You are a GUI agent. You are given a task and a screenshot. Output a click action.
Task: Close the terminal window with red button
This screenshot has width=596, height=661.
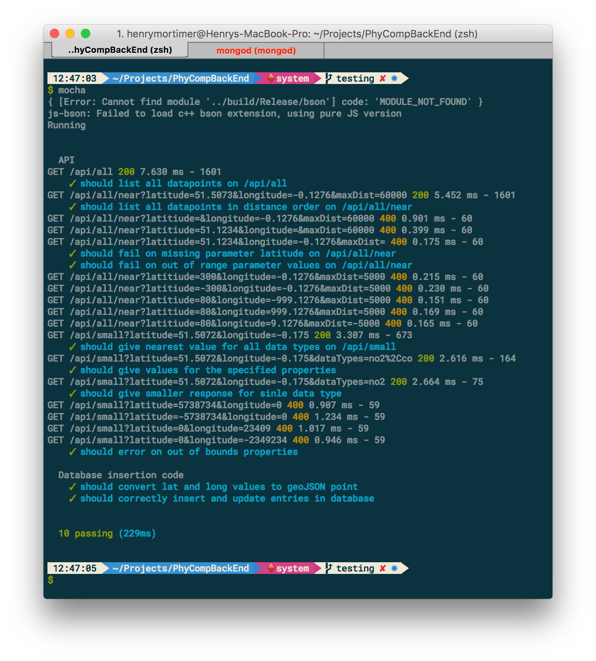click(x=54, y=34)
